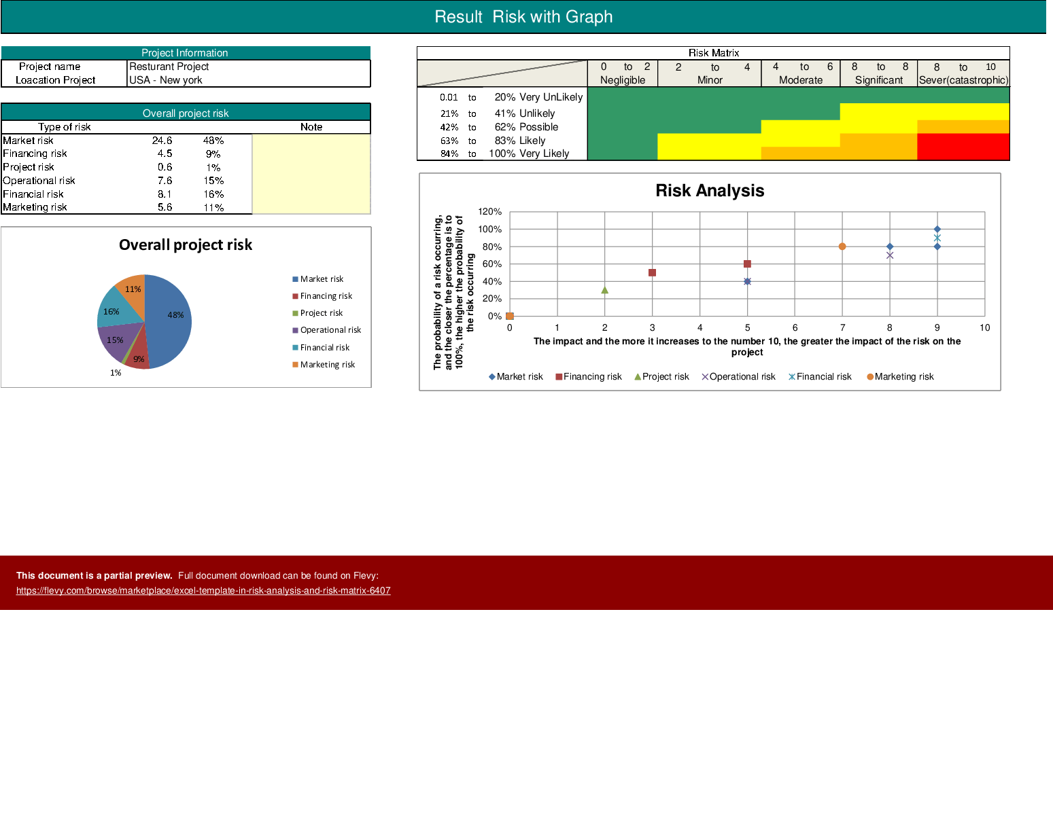This screenshot has width=1053, height=813.
Task: Select the 'Resturant Project' cell
Action: tap(249, 67)
